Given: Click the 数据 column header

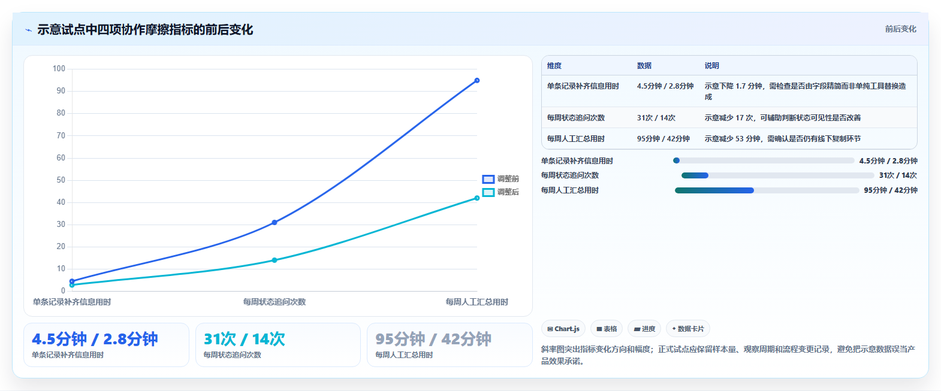Looking at the screenshot, I should click(644, 66).
